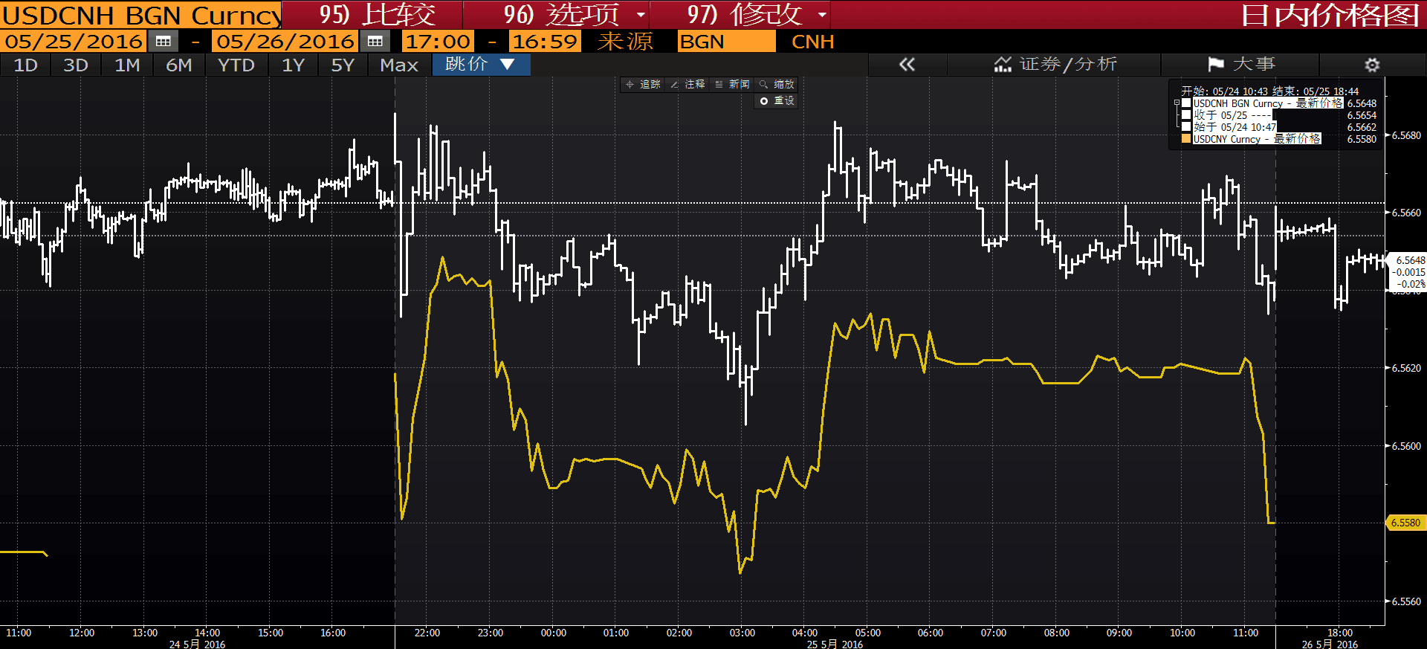Image resolution: width=1427 pixels, height=649 pixels.
Task: Click the start time field 17:00
Action: pyautogui.click(x=438, y=42)
